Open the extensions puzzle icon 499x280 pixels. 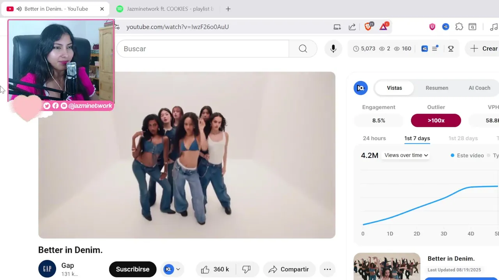coord(459,27)
